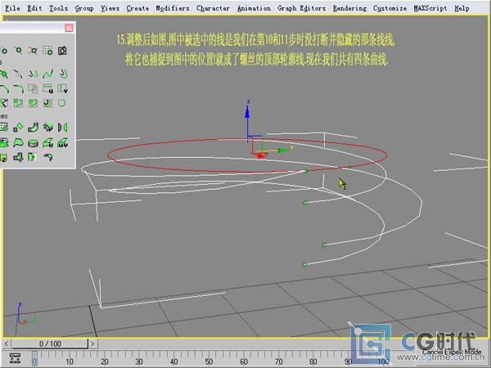The width and height of the screenshot is (491, 368).
Task: Click frame 30 on the track bar
Action: (x=139, y=361)
